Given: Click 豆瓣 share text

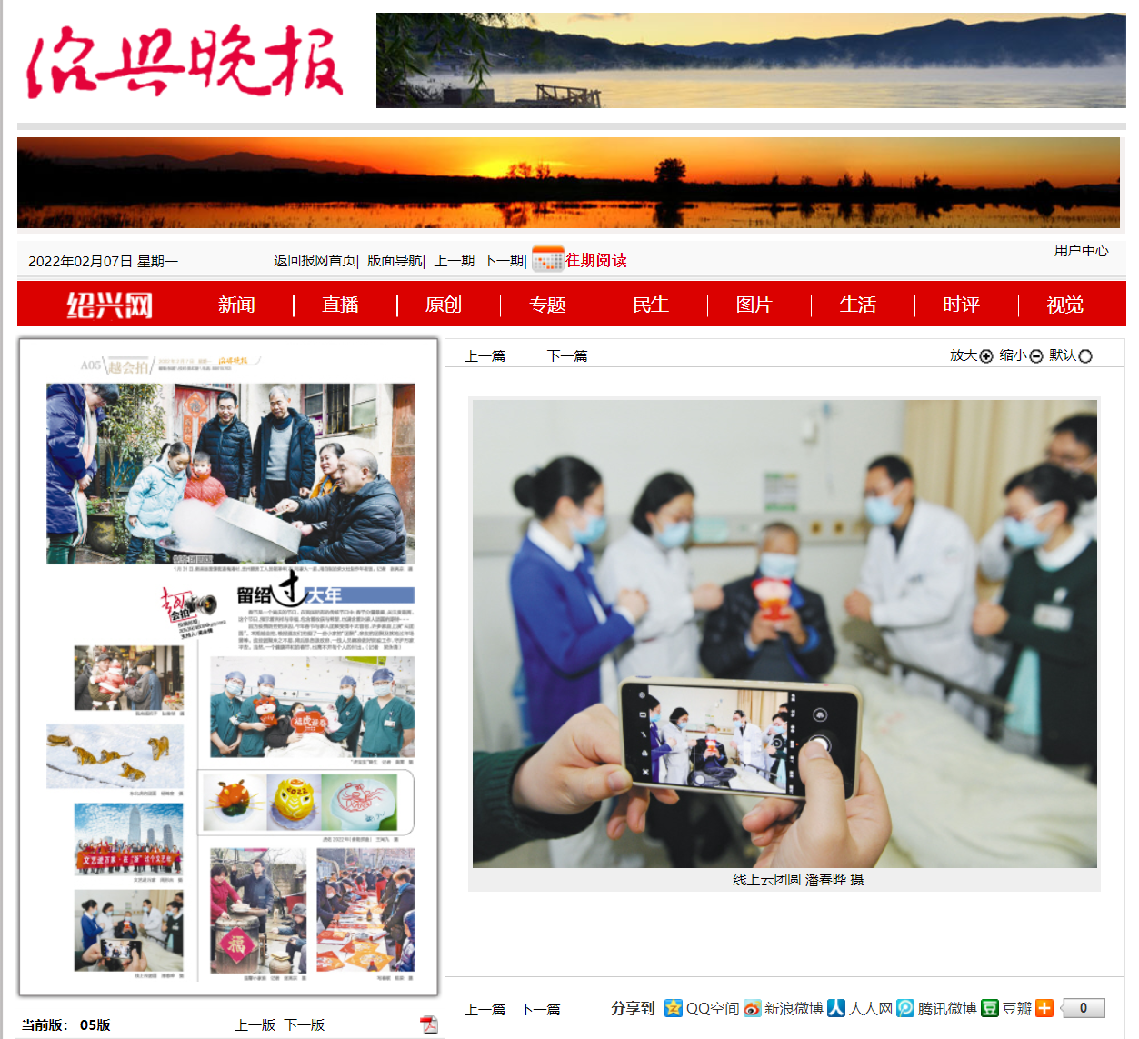Looking at the screenshot, I should tap(1017, 1008).
